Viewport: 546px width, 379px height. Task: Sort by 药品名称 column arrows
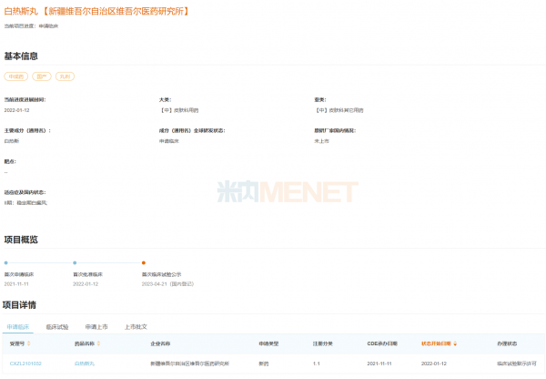pos(97,344)
